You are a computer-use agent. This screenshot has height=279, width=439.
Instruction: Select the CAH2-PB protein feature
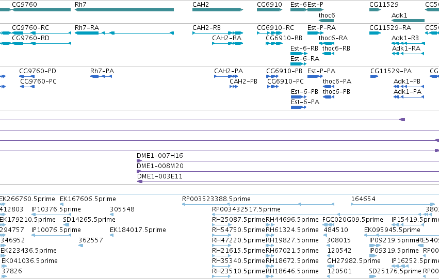point(234,87)
